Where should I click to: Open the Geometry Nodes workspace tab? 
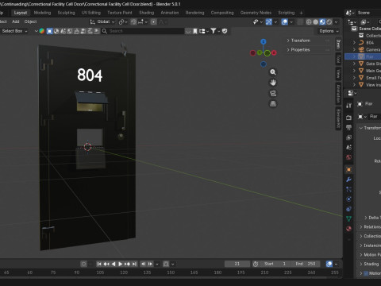click(x=256, y=13)
